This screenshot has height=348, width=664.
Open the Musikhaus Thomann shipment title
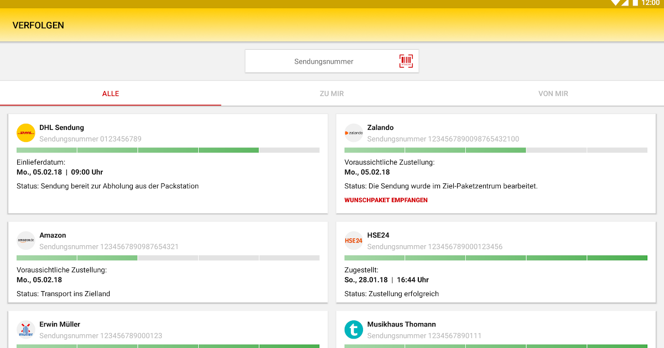(401, 324)
